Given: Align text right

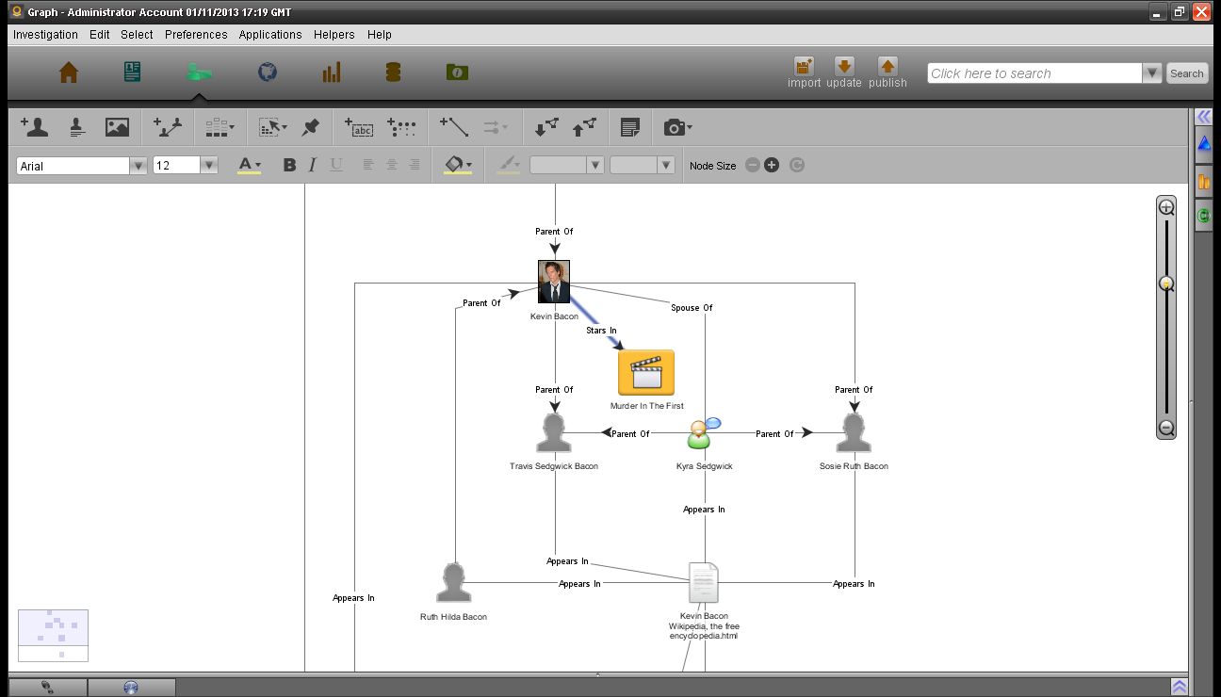Looking at the screenshot, I should pyautogui.click(x=415, y=165).
